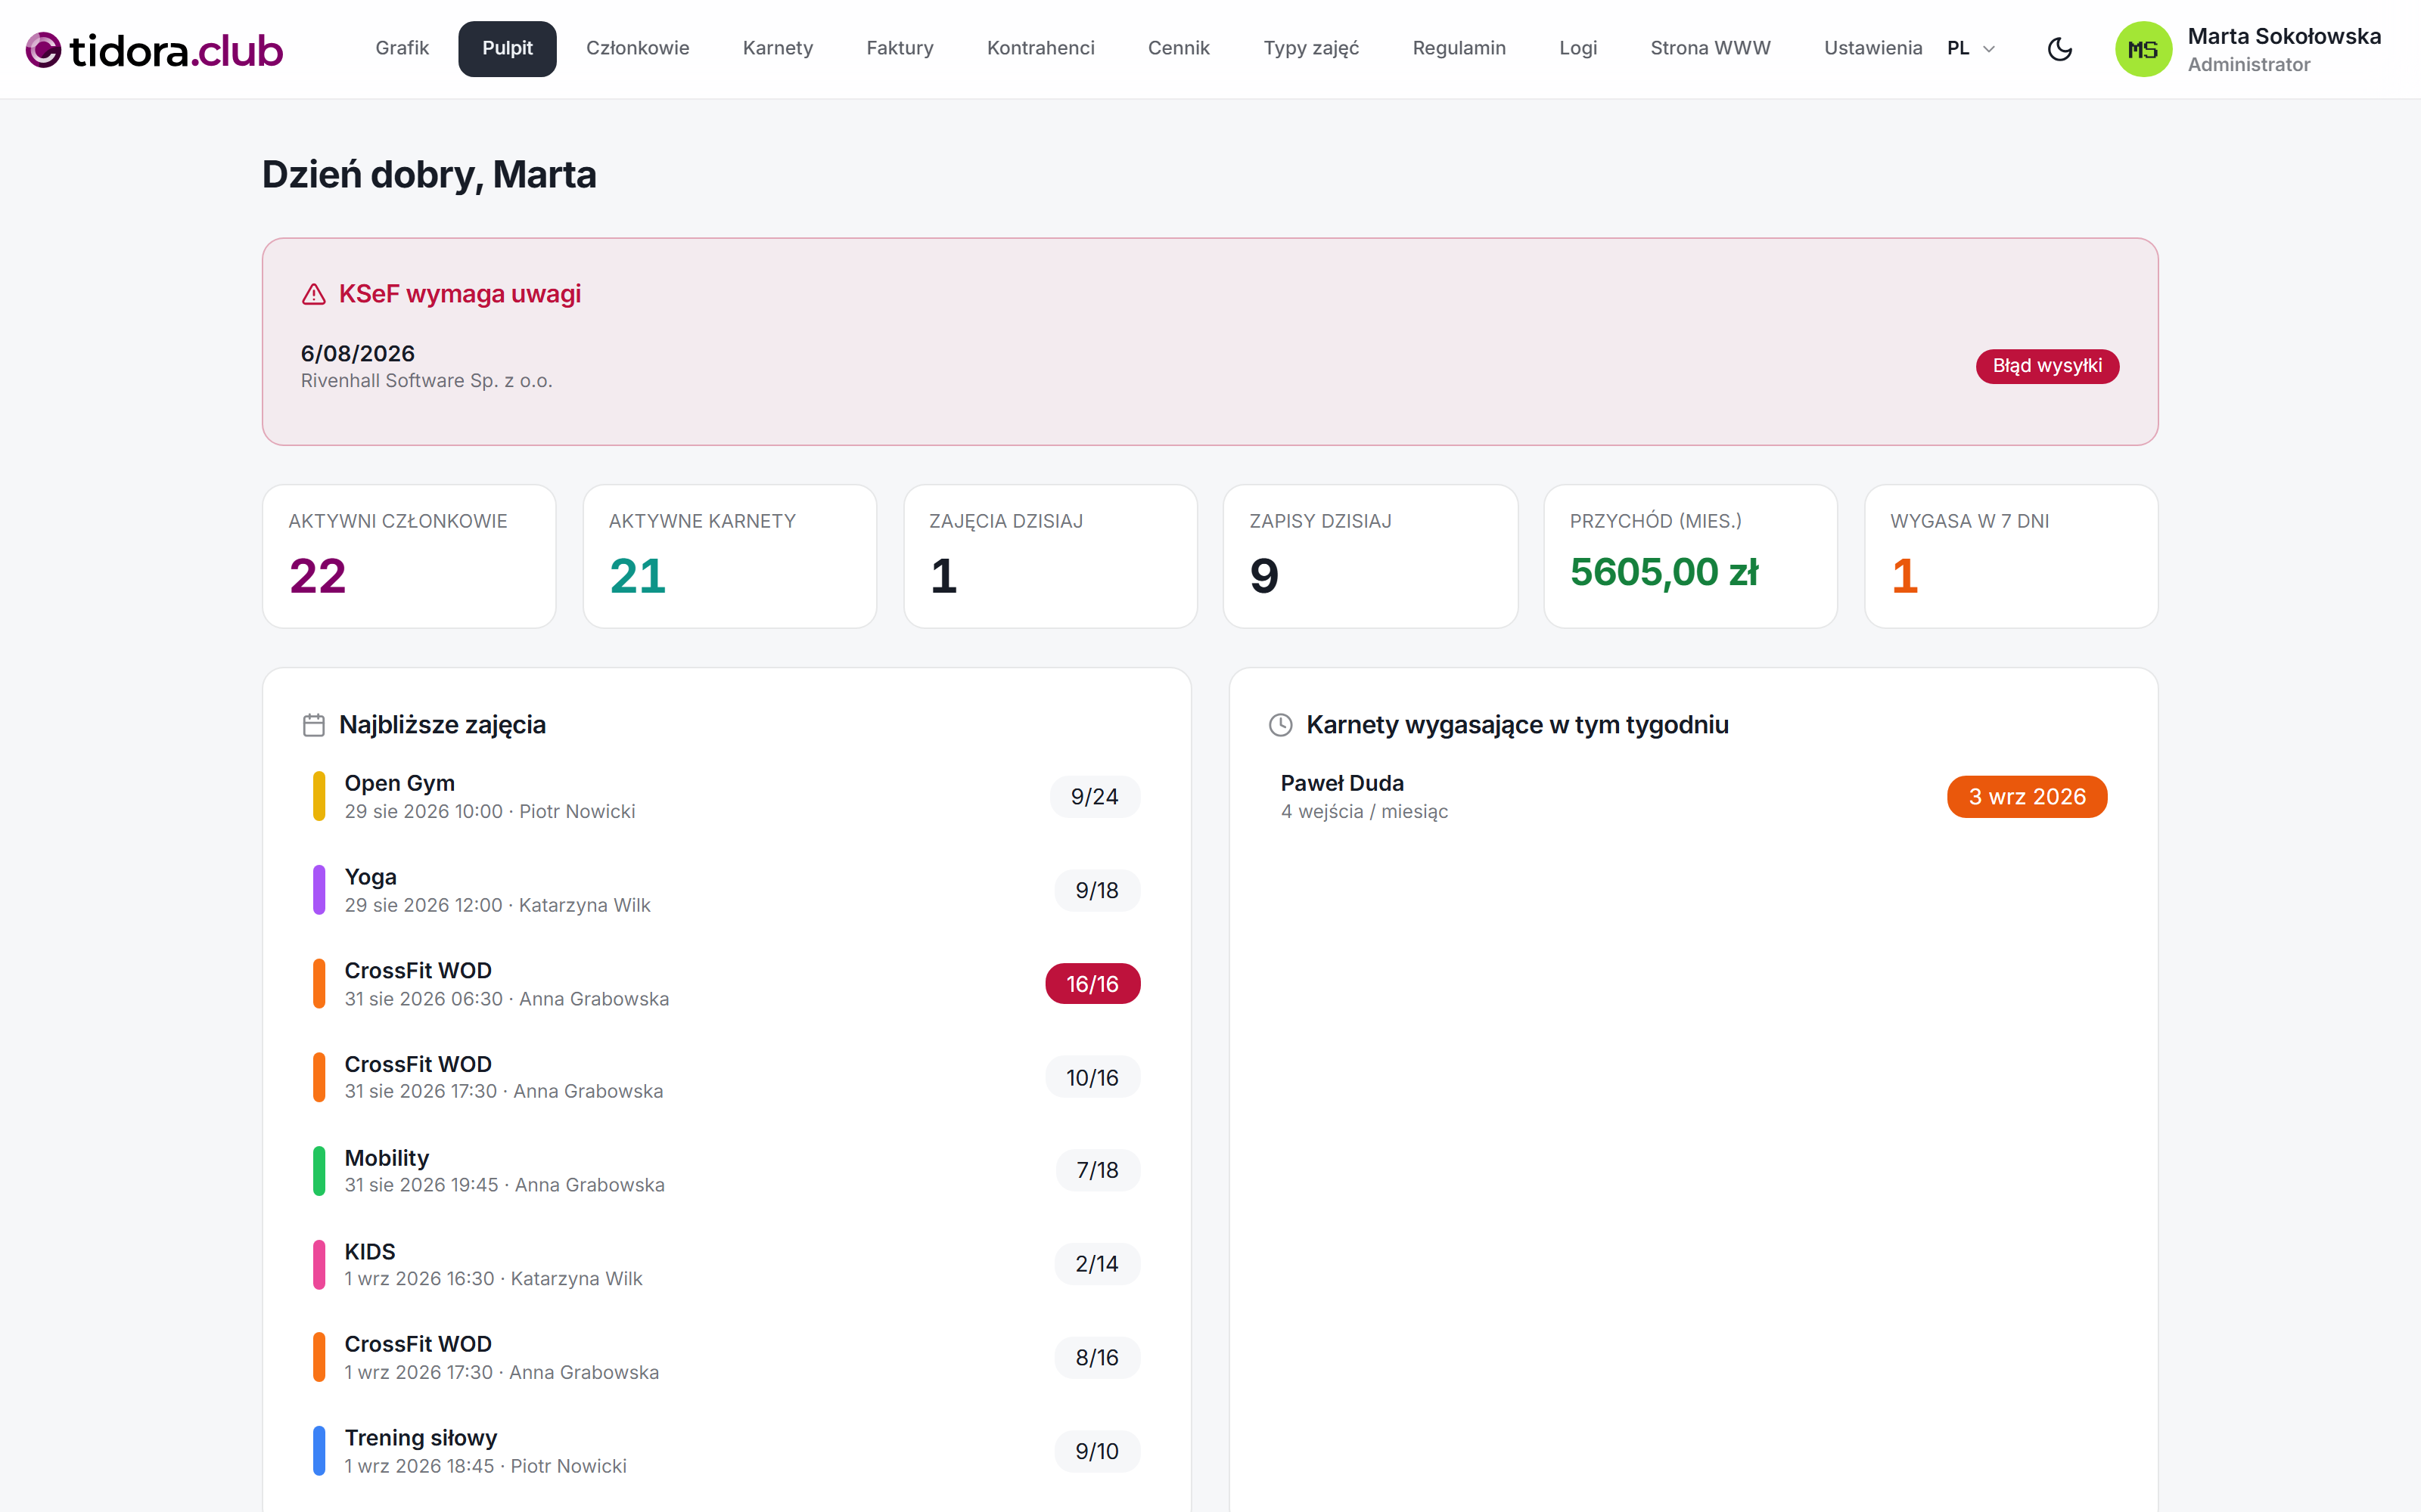The width and height of the screenshot is (2421, 1512).
Task: Open the MS user avatar
Action: point(2143,49)
